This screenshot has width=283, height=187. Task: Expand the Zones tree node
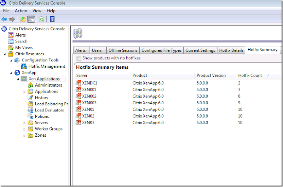pyautogui.click(x=24, y=136)
